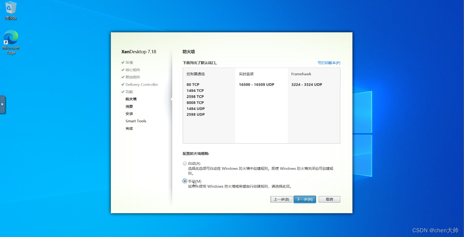Click the checkmark beside 核心组件
The image size is (464, 237).
pos(123,70)
